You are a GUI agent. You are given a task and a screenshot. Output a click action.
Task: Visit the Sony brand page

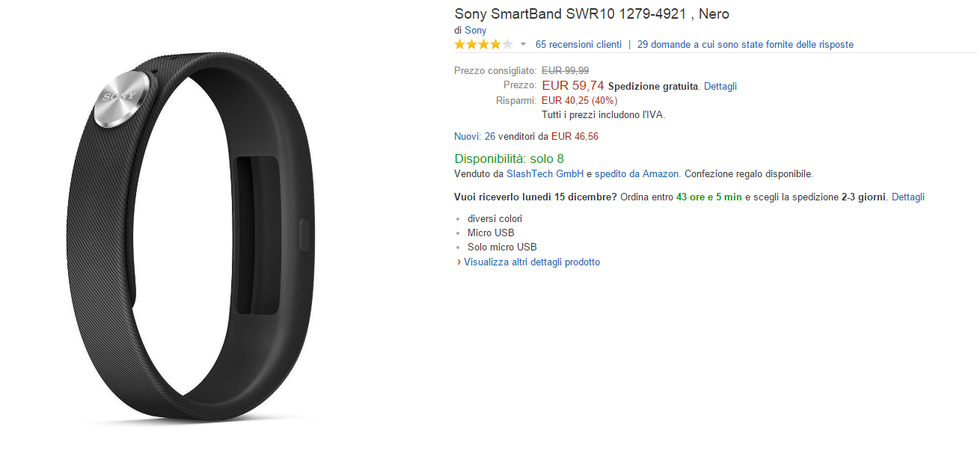[475, 30]
